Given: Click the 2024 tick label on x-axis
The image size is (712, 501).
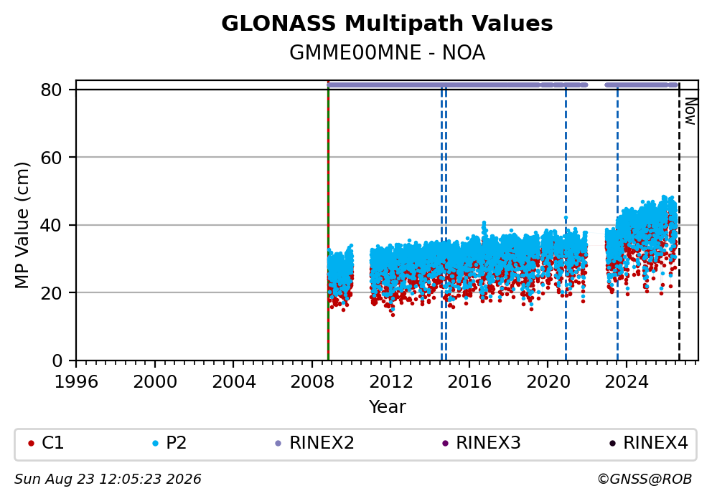Looking at the screenshot, I should (627, 382).
